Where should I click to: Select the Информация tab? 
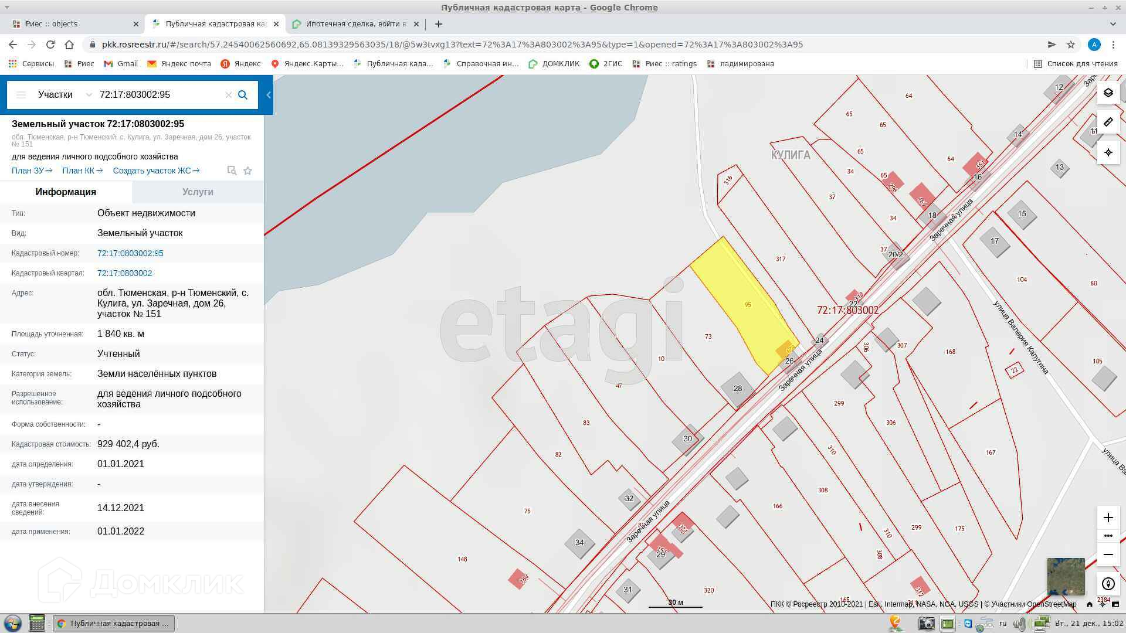(x=66, y=192)
